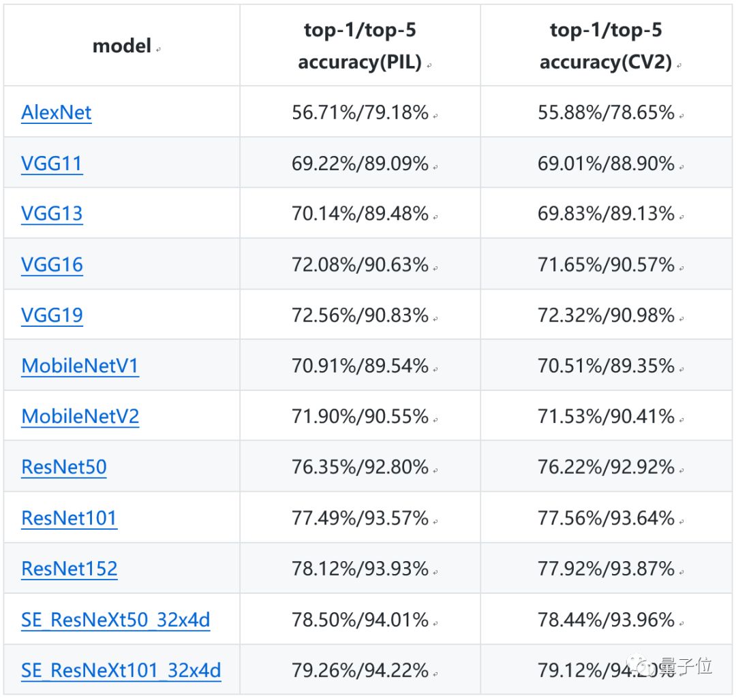The image size is (736, 698).
Task: Follow the ResNet50 hyperlink
Action: click(64, 467)
